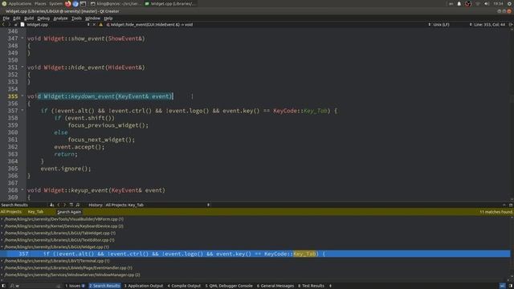Collapse keyup_event function fold at line 368
514x289 pixels.
(x=22, y=189)
